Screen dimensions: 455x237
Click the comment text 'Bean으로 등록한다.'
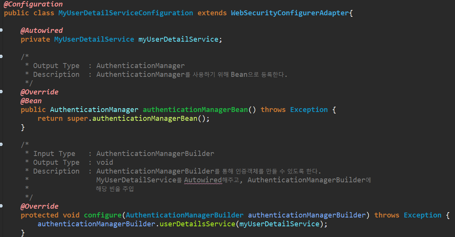pyautogui.click(x=259, y=75)
